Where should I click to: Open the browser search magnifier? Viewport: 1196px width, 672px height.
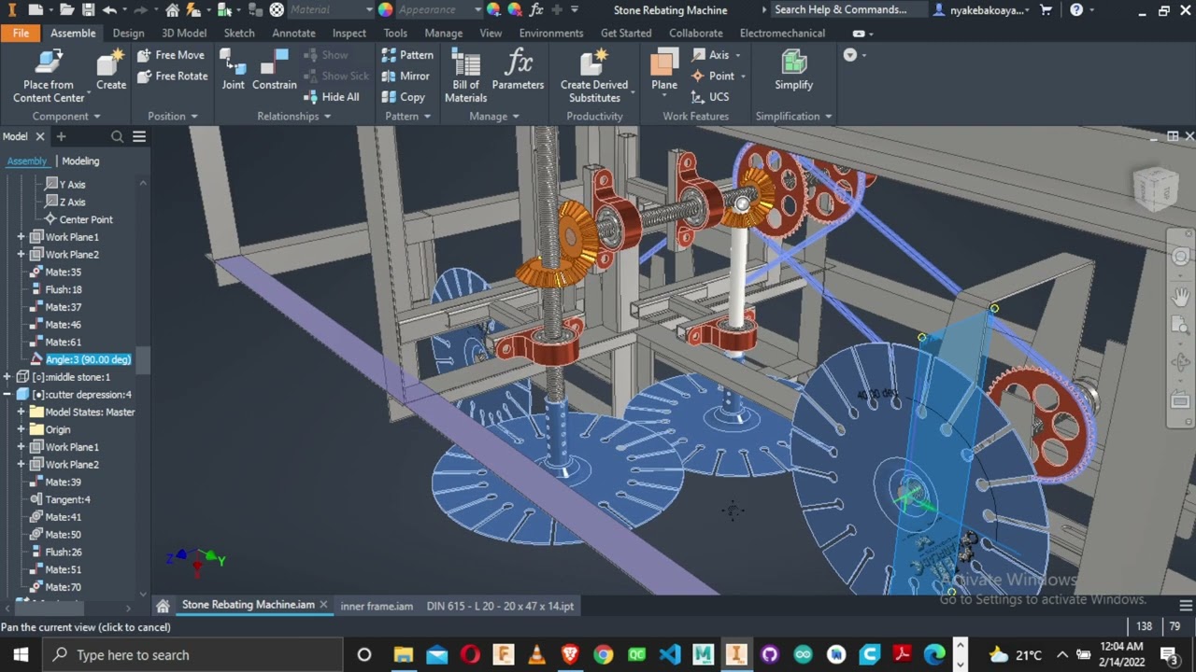tap(117, 136)
